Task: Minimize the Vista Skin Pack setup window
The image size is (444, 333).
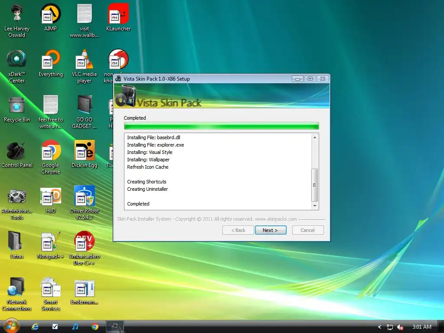Action: tap(297, 79)
